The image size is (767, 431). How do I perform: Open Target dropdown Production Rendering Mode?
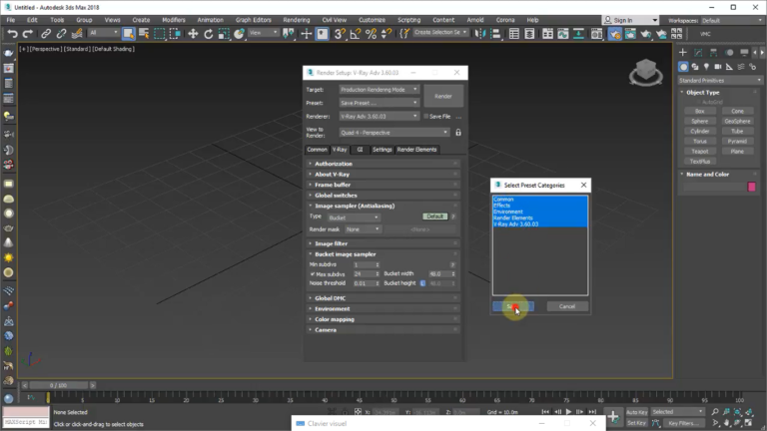(x=380, y=90)
